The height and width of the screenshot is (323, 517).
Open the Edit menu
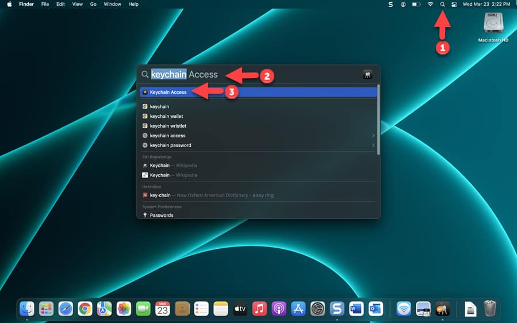click(x=60, y=4)
